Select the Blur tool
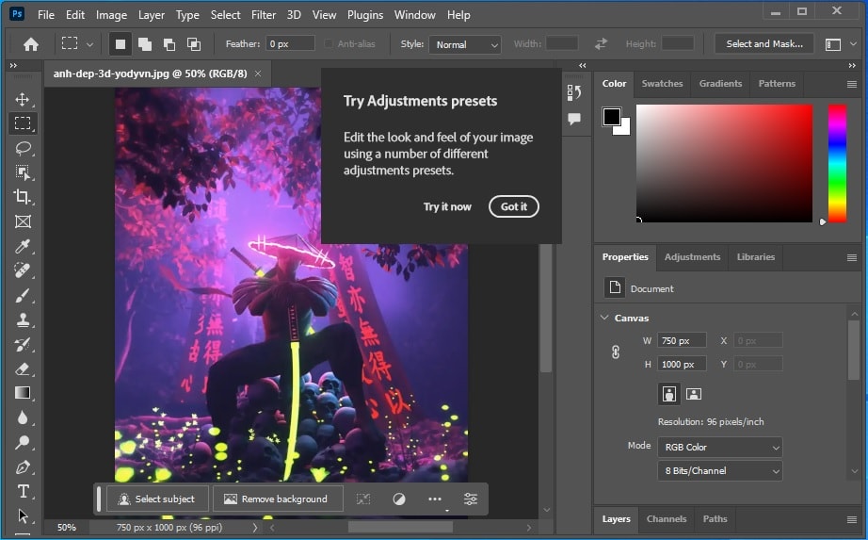Viewport: 868px width, 540px height. (23, 417)
